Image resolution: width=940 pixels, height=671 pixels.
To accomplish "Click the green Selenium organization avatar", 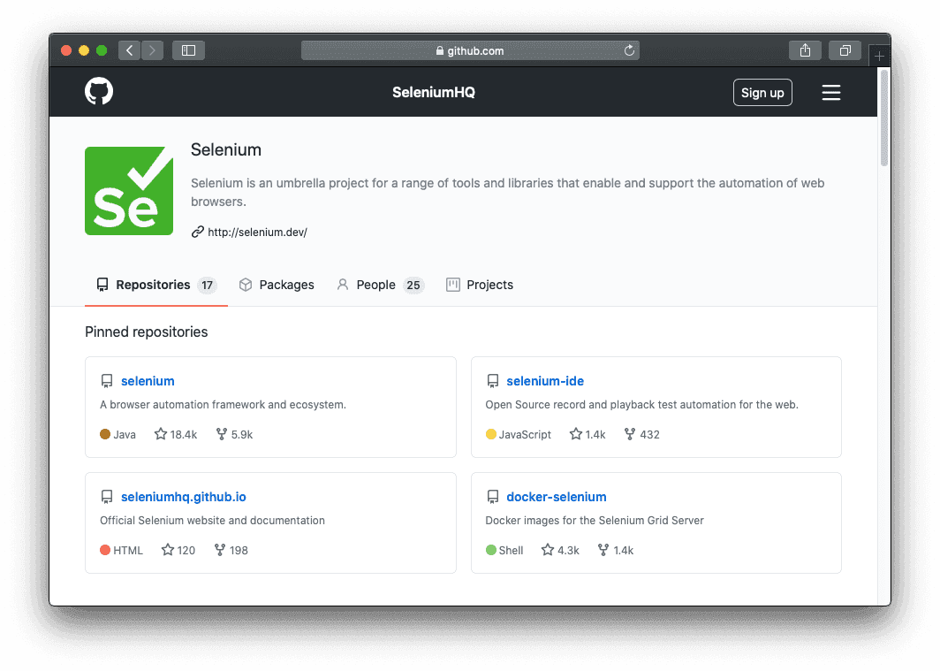I will (x=129, y=191).
